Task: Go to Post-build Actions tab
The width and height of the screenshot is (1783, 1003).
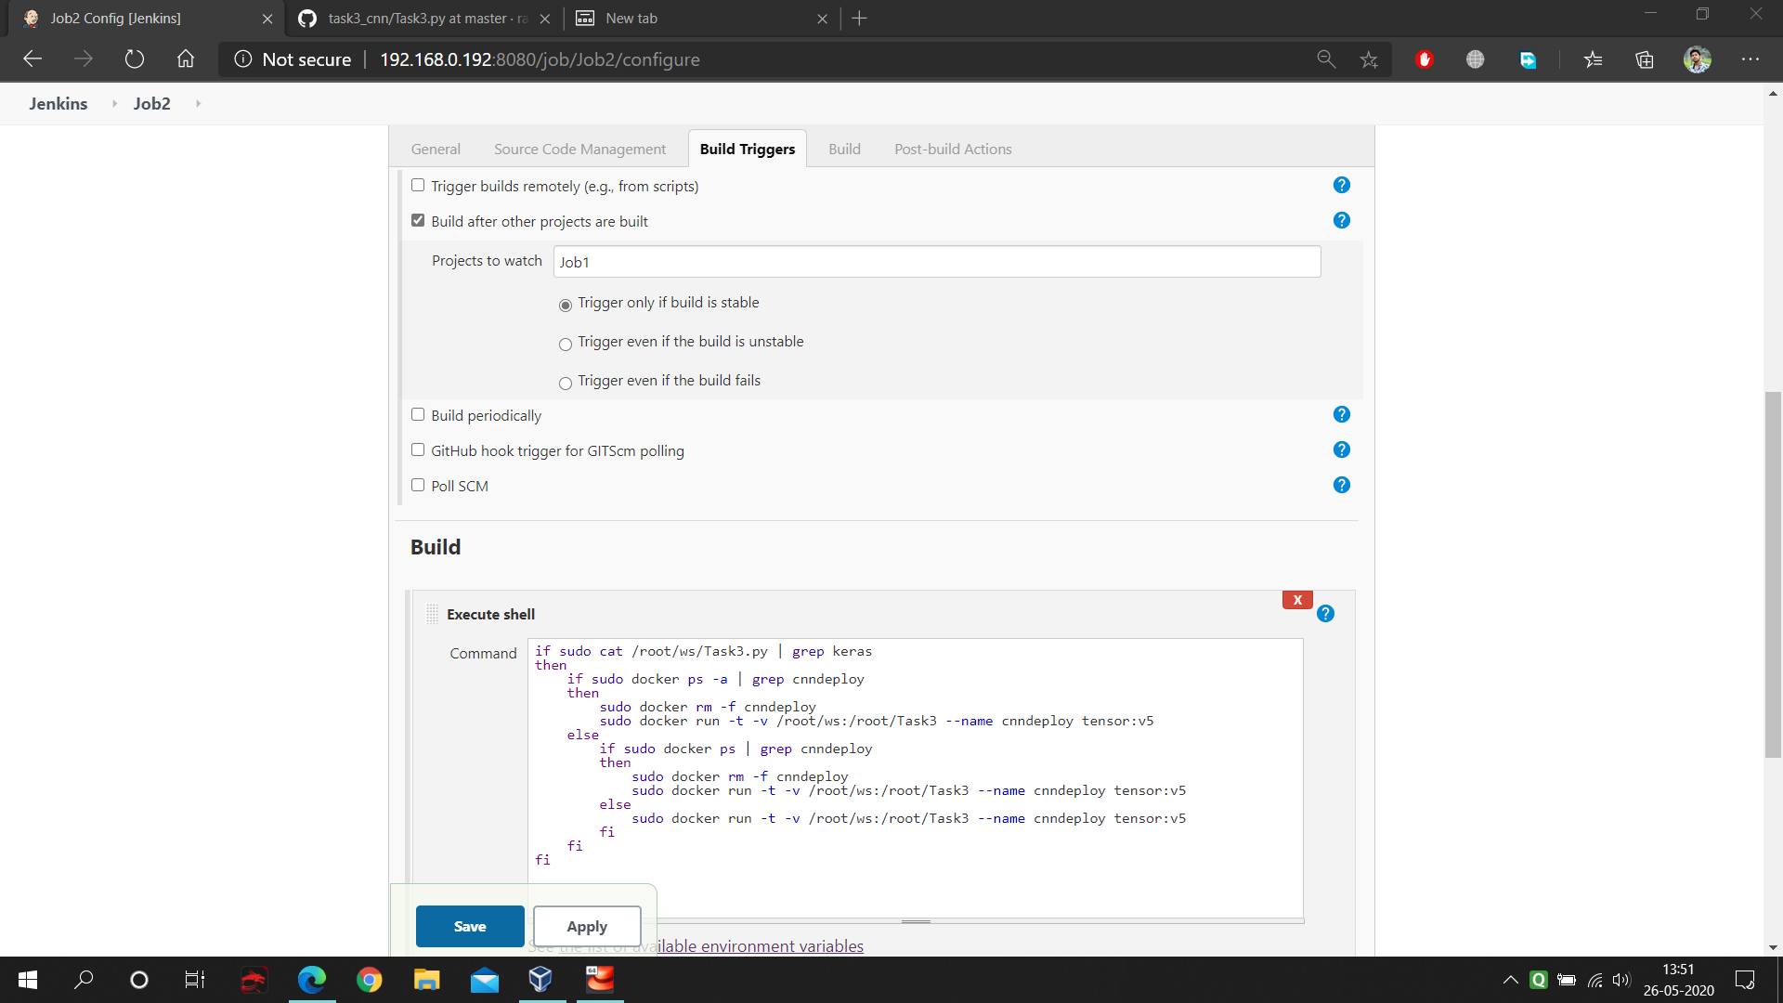Action: tap(953, 150)
